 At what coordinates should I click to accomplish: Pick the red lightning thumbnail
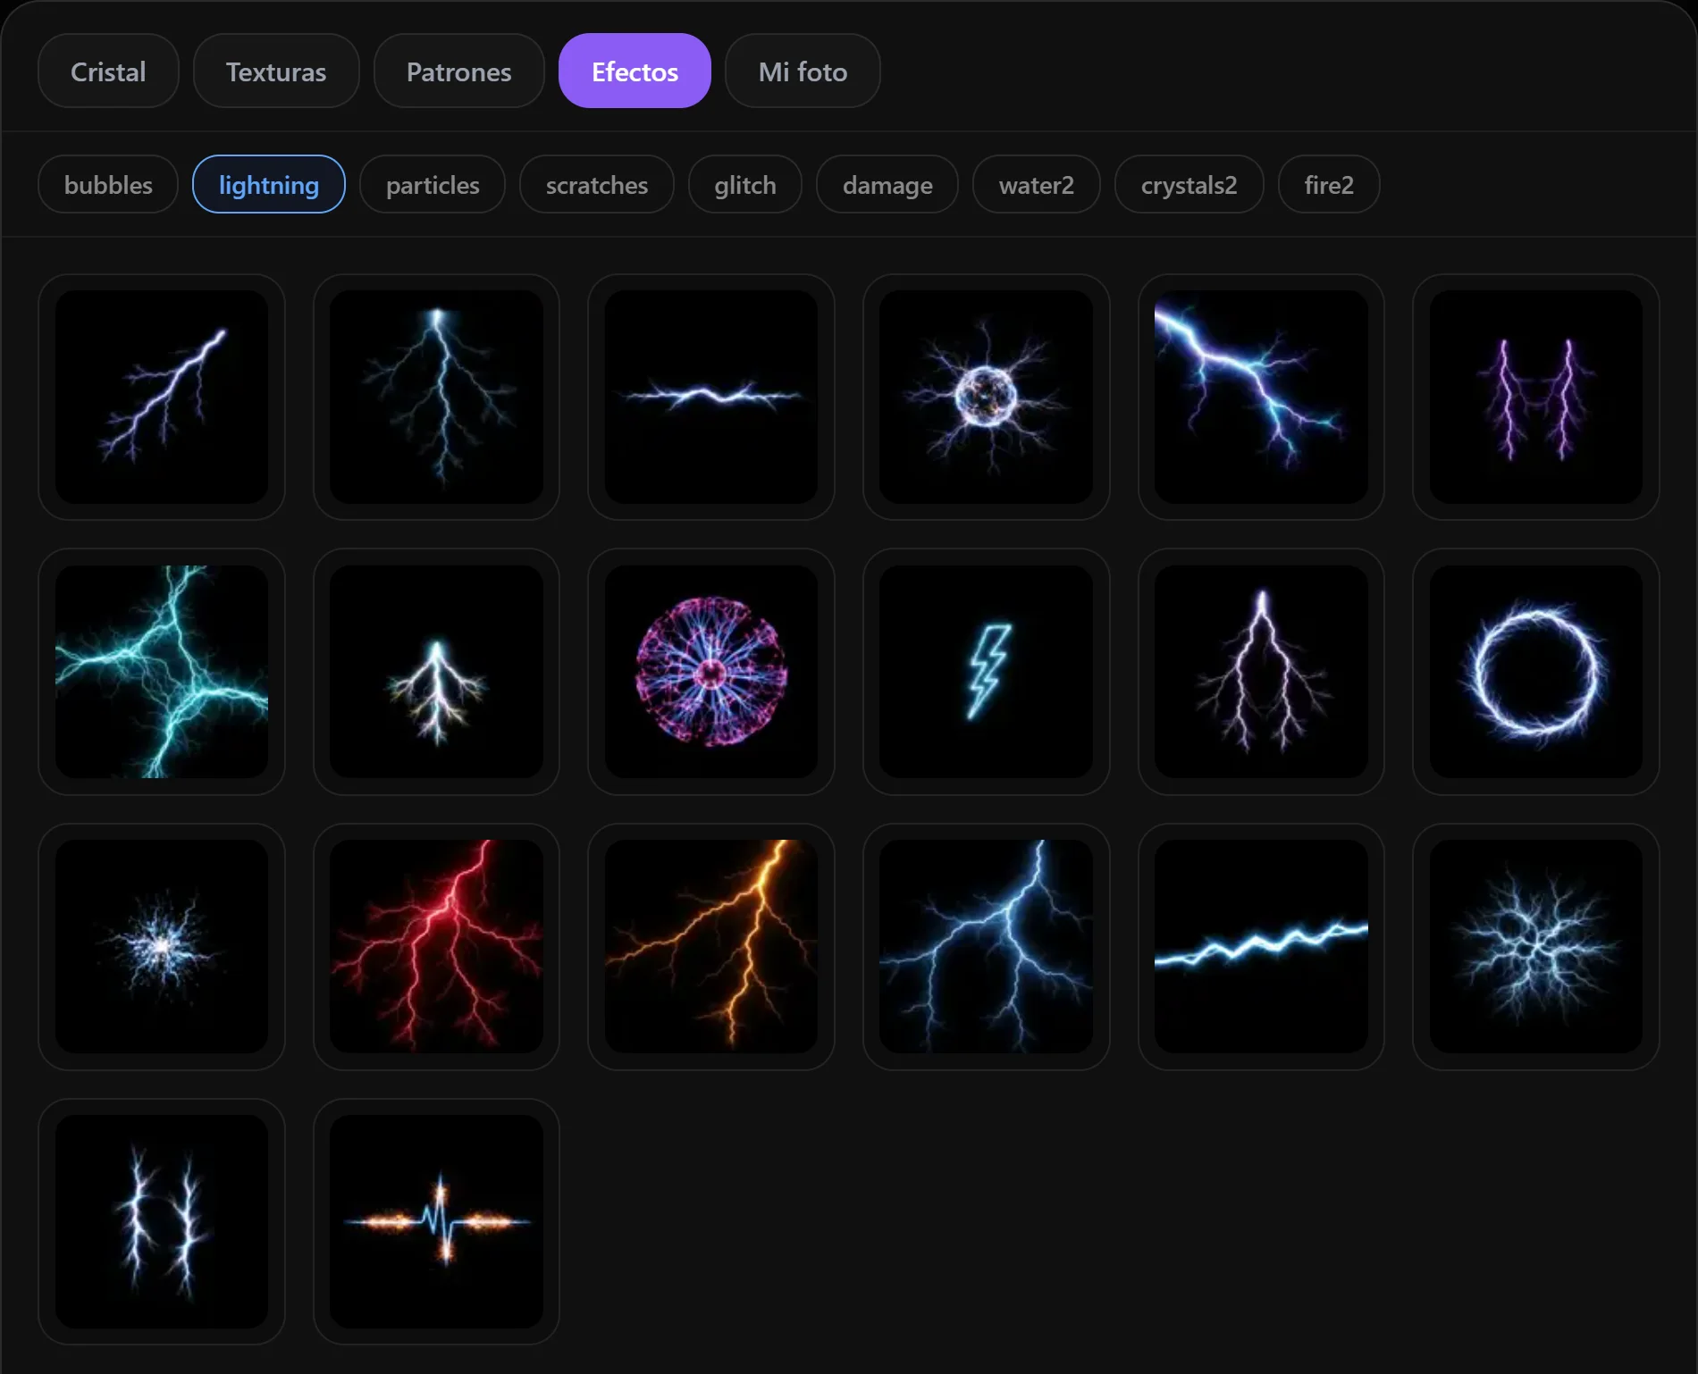tap(437, 947)
